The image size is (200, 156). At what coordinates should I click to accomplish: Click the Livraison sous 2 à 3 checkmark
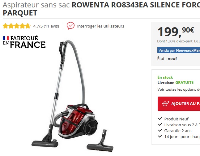tap(160, 124)
